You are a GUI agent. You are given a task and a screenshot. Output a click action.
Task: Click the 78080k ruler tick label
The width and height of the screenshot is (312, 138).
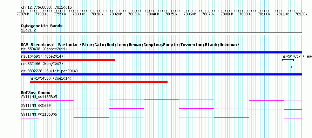click(227, 14)
